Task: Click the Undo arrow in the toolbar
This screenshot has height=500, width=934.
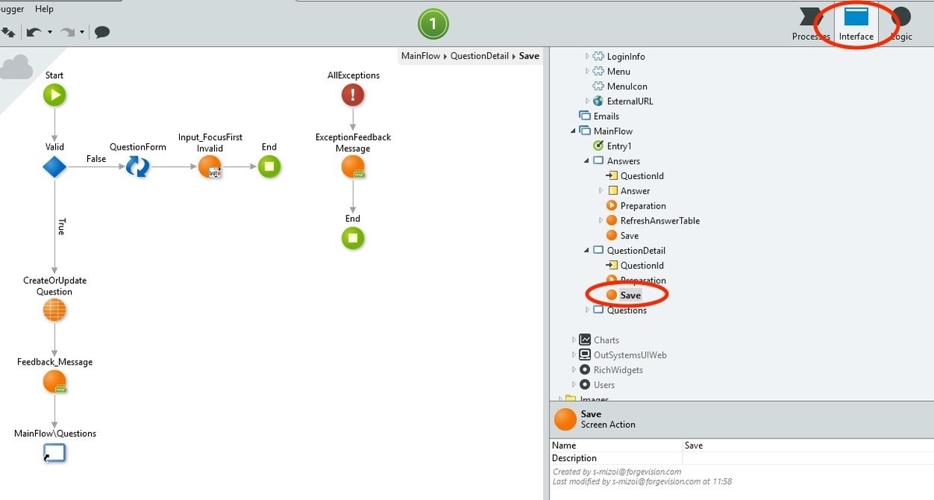Action: (x=33, y=32)
